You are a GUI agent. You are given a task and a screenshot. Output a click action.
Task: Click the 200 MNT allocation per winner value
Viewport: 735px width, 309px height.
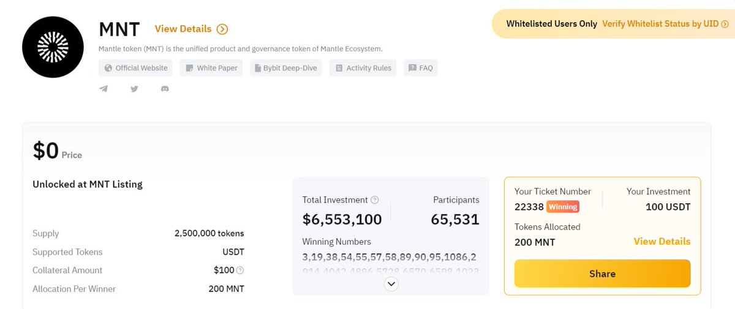(226, 289)
